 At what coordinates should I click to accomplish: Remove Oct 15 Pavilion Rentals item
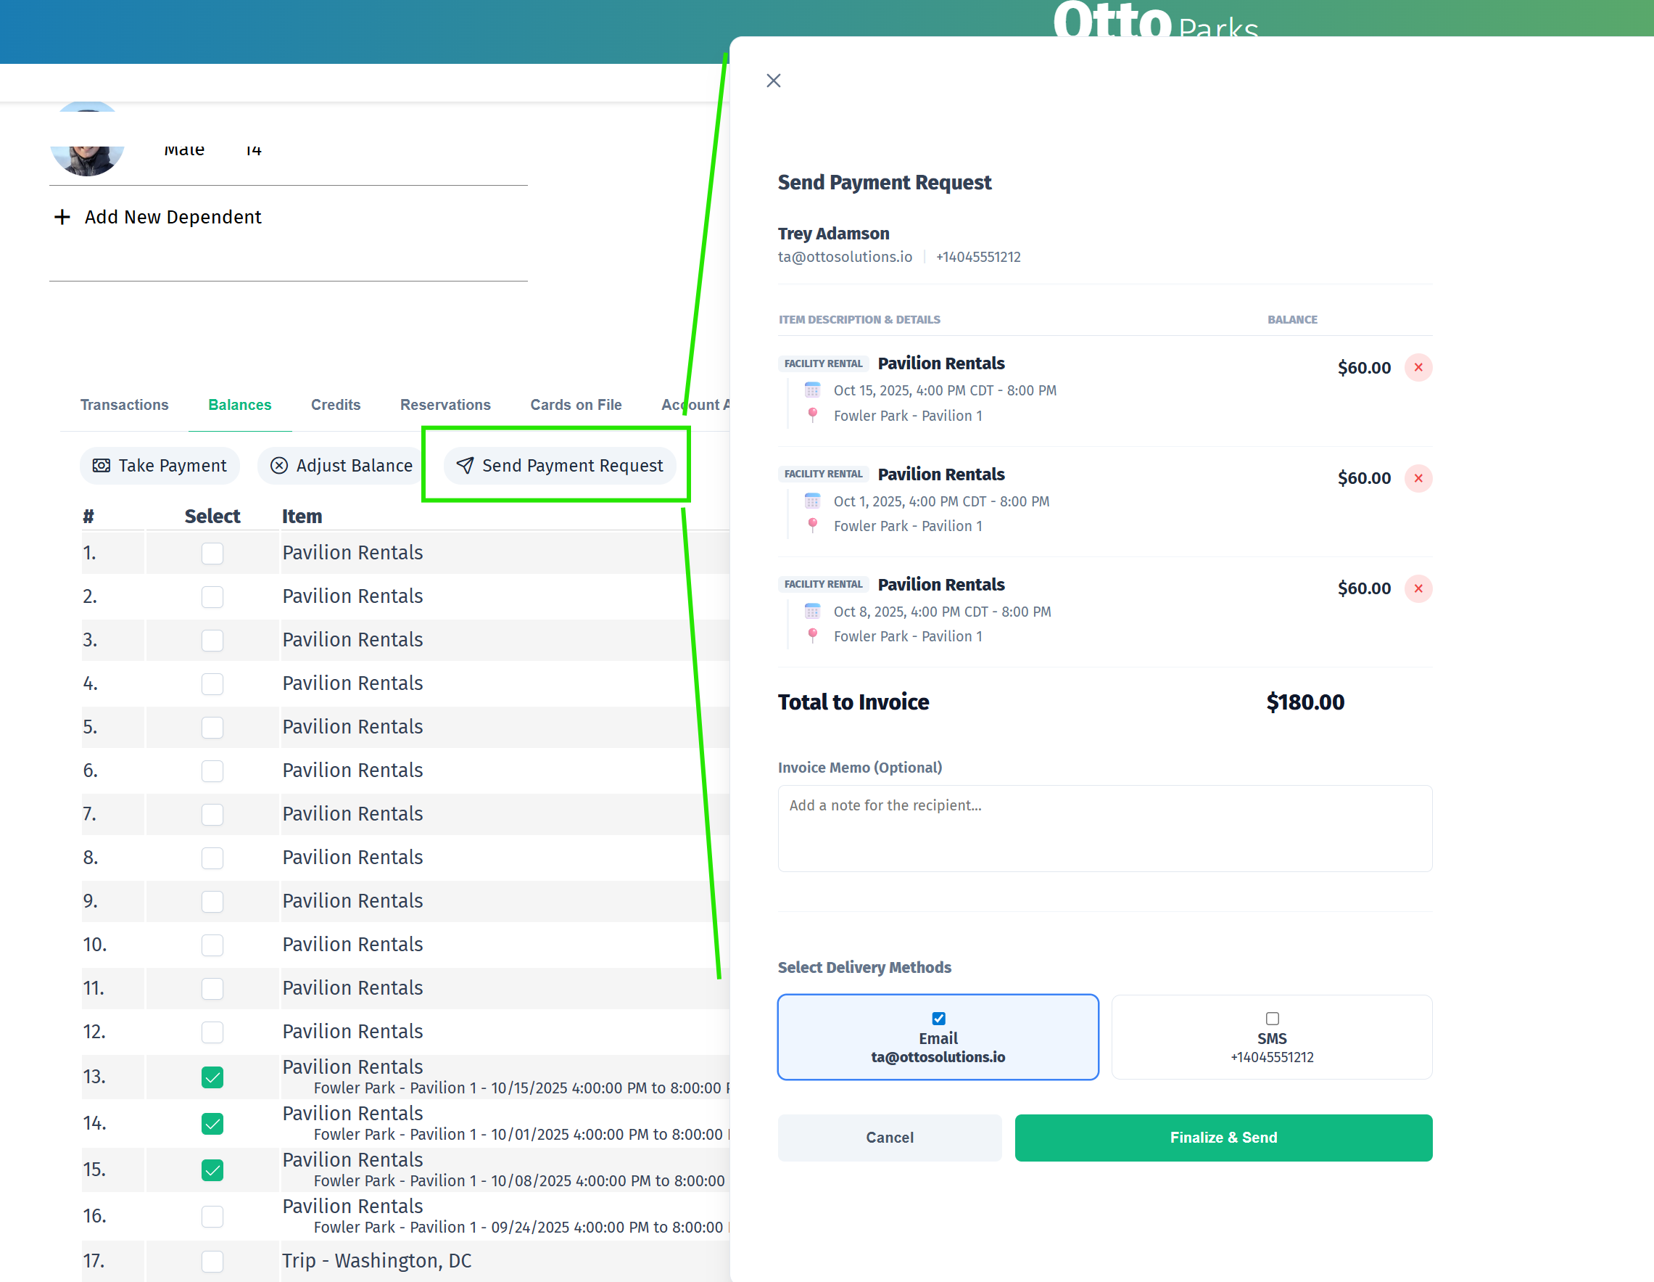click(x=1418, y=367)
